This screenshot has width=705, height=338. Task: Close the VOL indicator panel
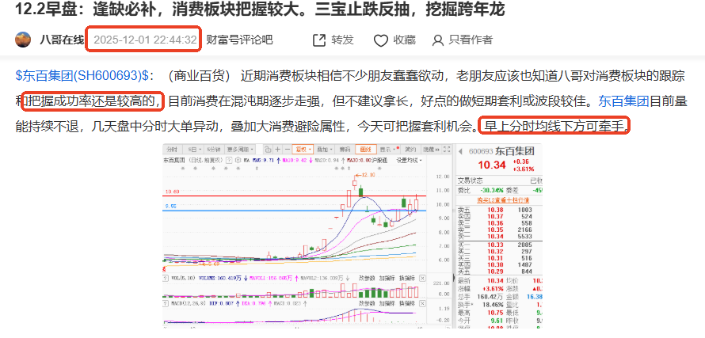(x=422, y=278)
